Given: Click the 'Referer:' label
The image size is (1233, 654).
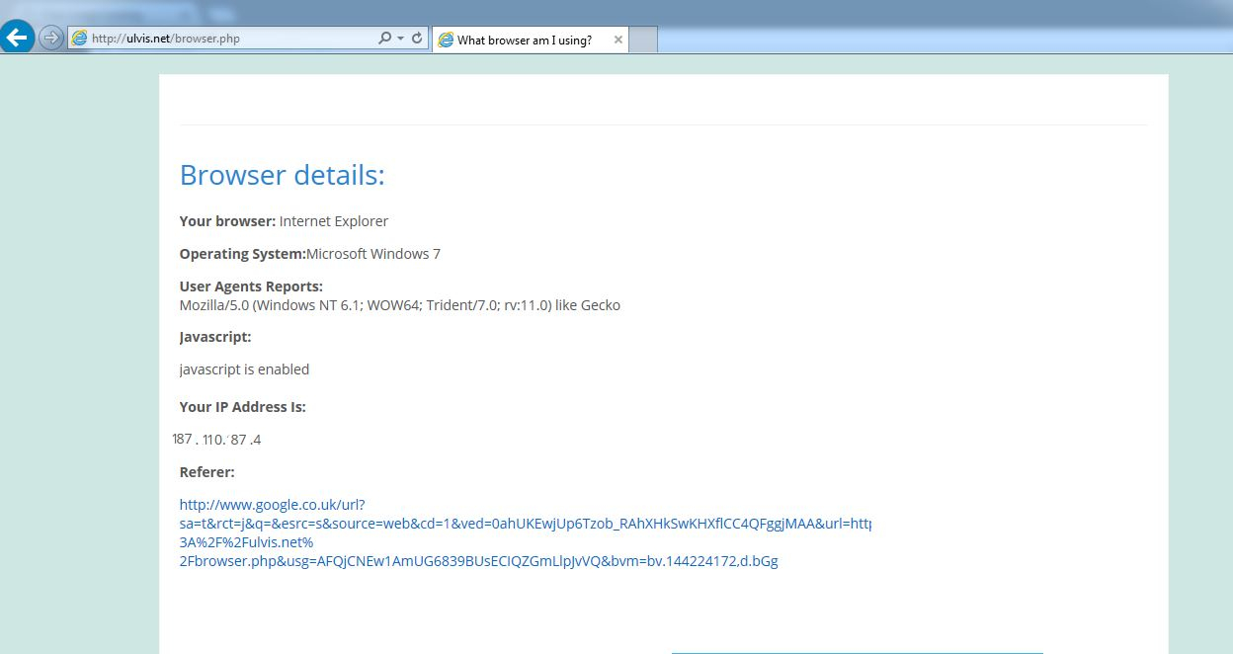Looking at the screenshot, I should [x=206, y=472].
